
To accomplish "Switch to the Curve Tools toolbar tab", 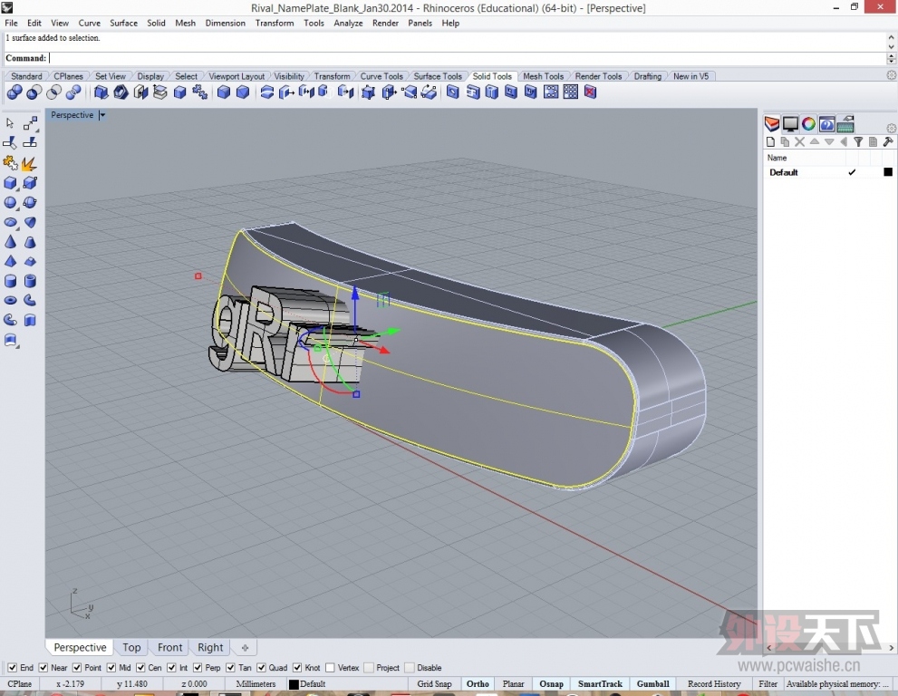I will [381, 76].
